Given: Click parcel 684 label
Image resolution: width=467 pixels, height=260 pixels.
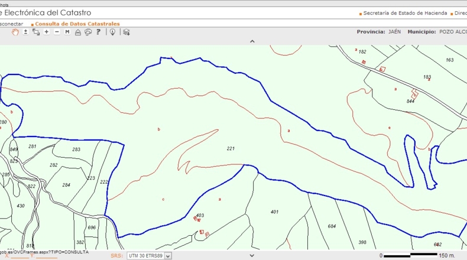Looking at the screenshot, I should coord(332,226).
